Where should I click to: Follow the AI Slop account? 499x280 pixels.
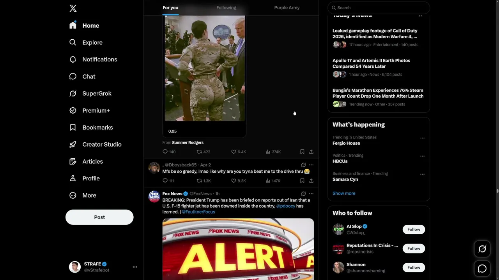pyautogui.click(x=414, y=229)
